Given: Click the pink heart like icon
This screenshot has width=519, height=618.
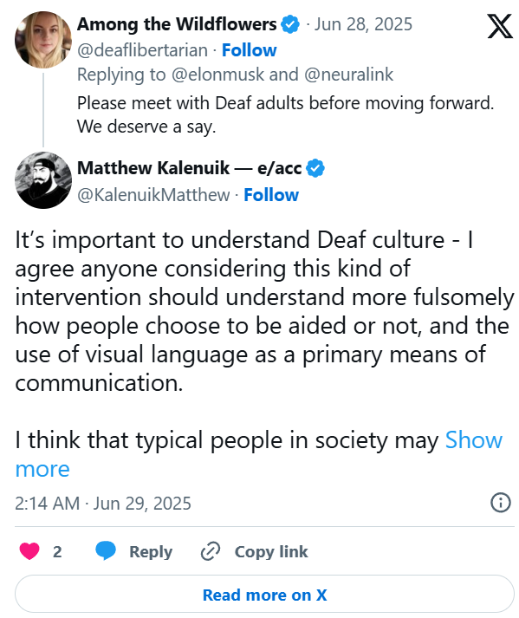Looking at the screenshot, I should pyautogui.click(x=29, y=551).
